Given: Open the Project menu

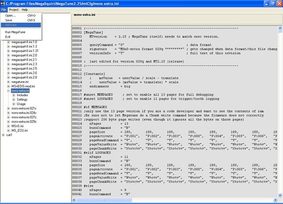Looking at the screenshot, I should (14, 10).
